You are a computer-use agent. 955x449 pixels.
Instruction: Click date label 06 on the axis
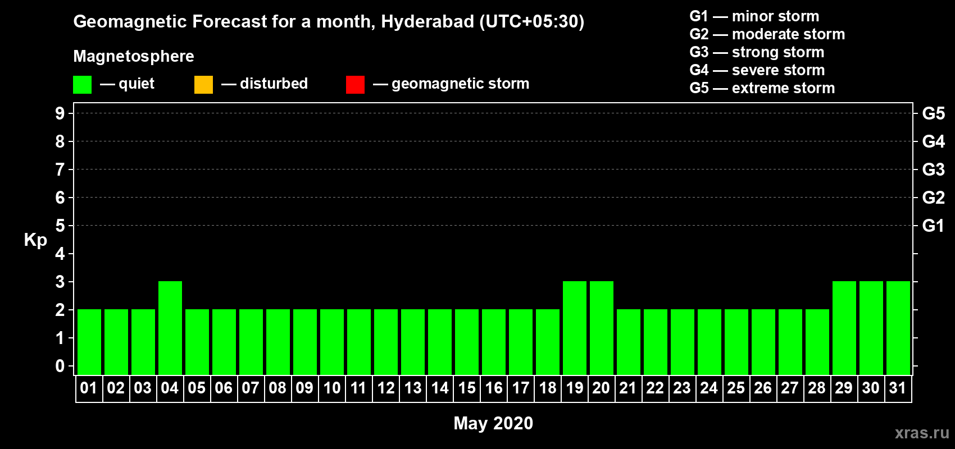tap(224, 388)
